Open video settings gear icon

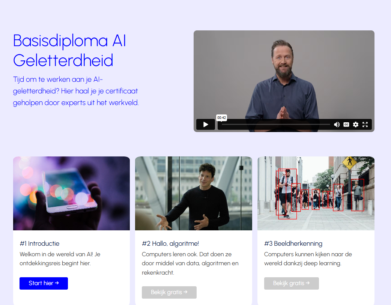point(356,125)
